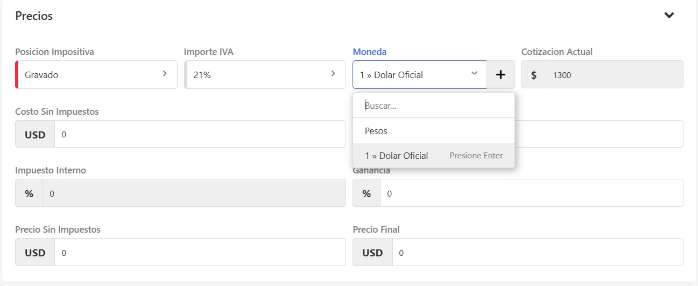Click the dollar sign icon in Cotizacion Actual
698x286 pixels.
[533, 75]
